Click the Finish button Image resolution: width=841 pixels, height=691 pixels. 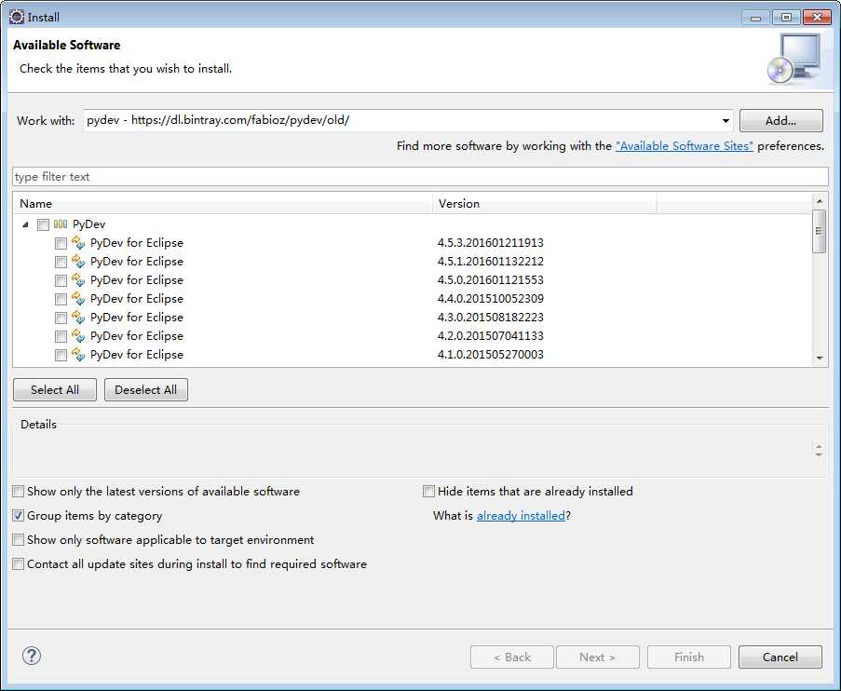[689, 657]
